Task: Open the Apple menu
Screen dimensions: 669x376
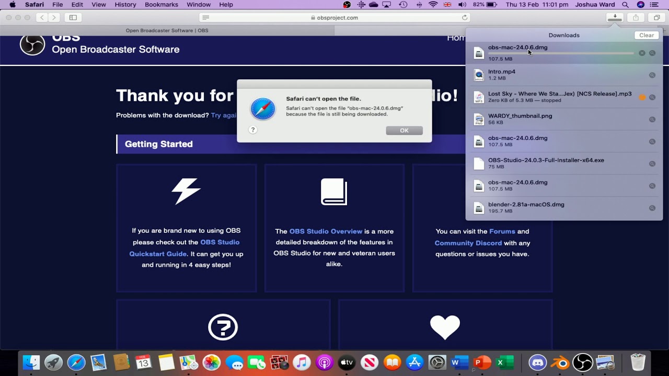Action: [13, 5]
